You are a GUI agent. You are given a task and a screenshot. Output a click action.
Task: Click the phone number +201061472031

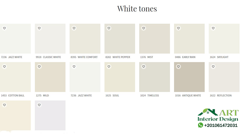[x=221, y=125]
